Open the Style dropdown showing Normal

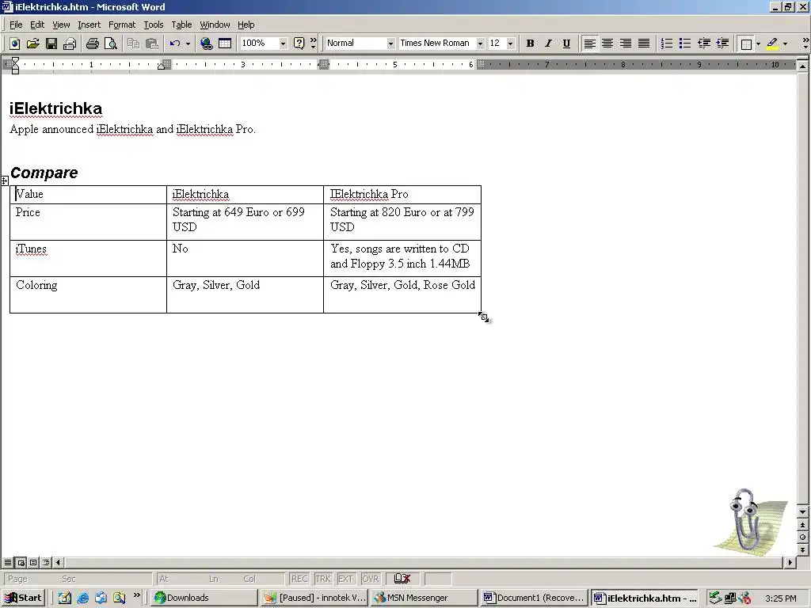pyautogui.click(x=390, y=44)
